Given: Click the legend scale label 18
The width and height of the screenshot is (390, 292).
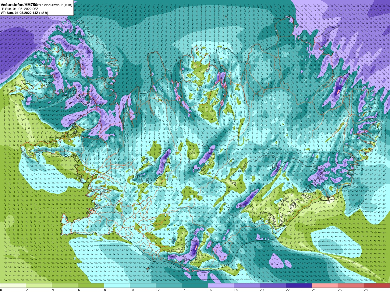Looking at the screenshot, I should 236,290.
